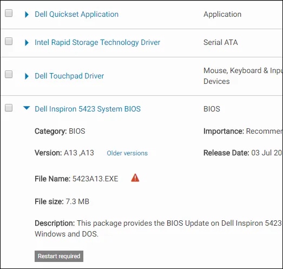
Task: Click the Restart required badge
Action: click(x=59, y=256)
